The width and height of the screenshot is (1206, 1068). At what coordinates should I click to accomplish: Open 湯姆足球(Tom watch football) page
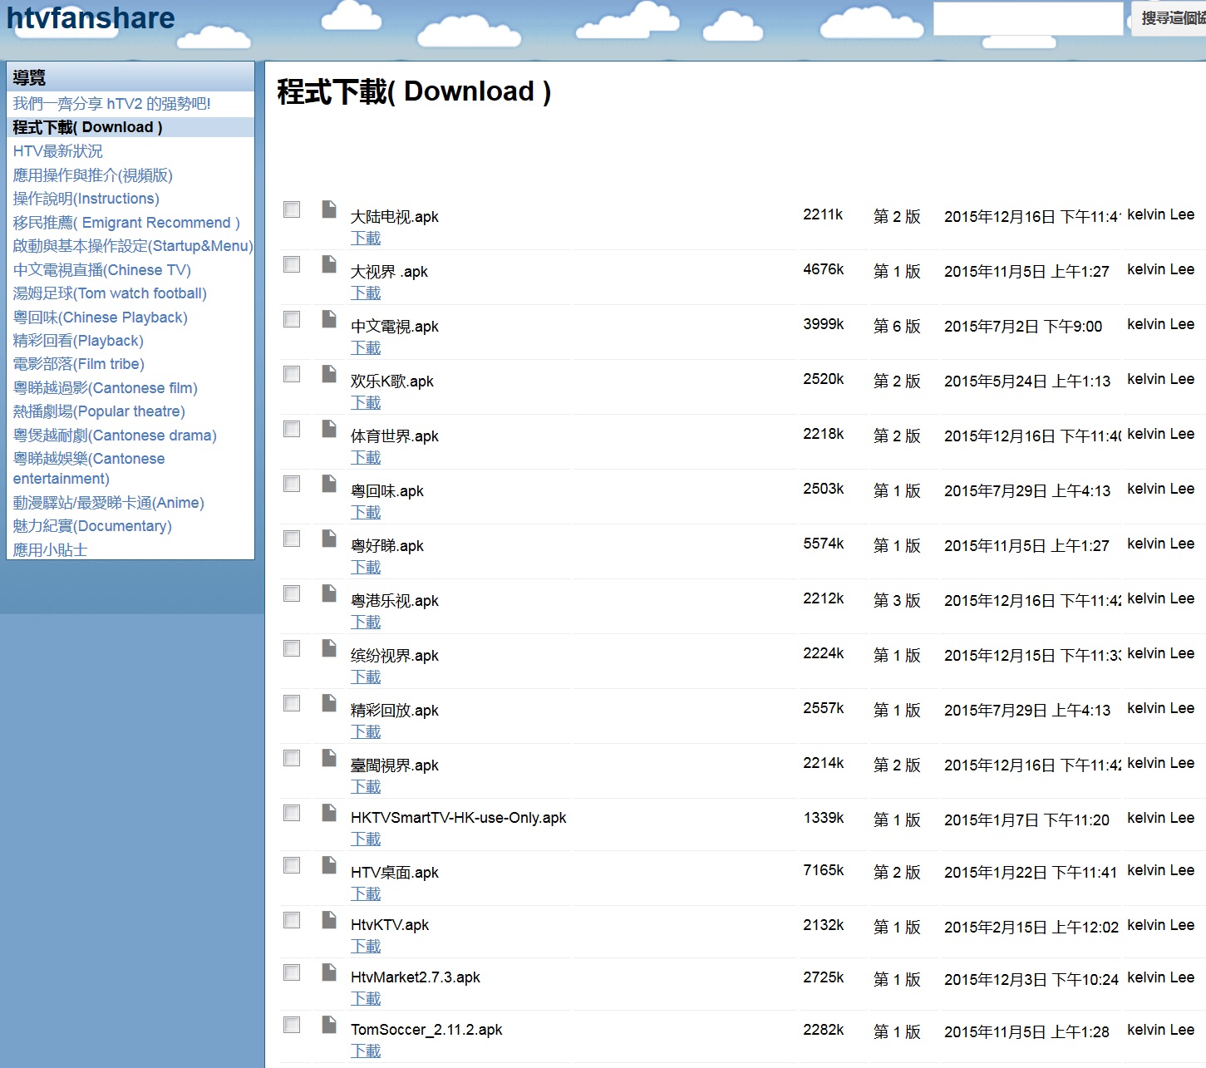click(110, 293)
